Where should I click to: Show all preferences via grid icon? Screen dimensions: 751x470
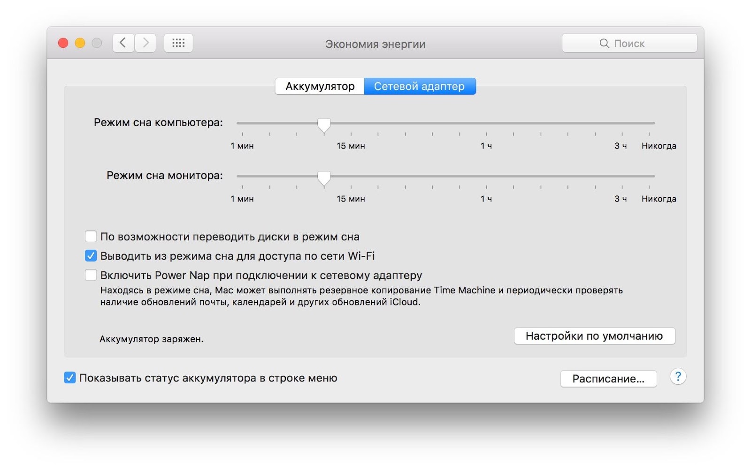pos(178,43)
